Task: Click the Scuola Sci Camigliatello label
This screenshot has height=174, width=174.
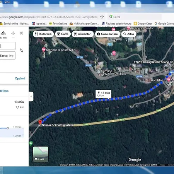Action: (58, 125)
